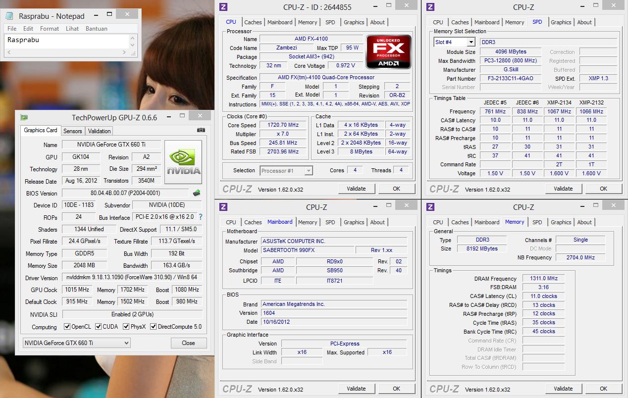Click the Bus Interface question mark in GPU-Z
Image resolution: width=628 pixels, height=398 pixels.
coord(201,217)
